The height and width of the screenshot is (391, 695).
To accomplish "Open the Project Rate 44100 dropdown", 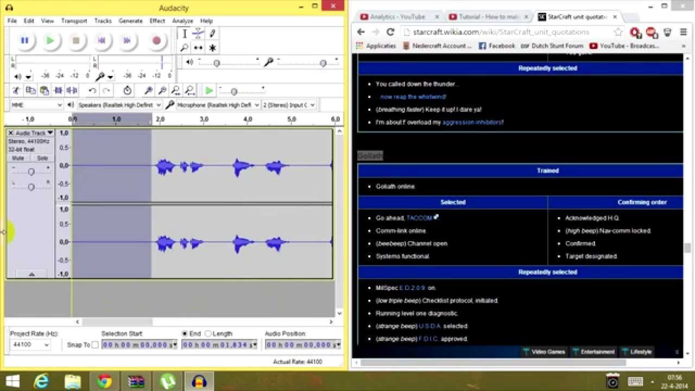I will tap(31, 345).
